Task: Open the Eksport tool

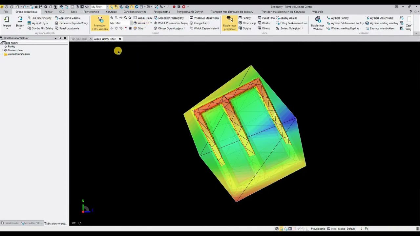Action: [20, 22]
